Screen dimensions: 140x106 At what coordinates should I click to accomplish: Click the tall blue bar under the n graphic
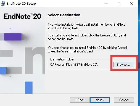(29, 88)
